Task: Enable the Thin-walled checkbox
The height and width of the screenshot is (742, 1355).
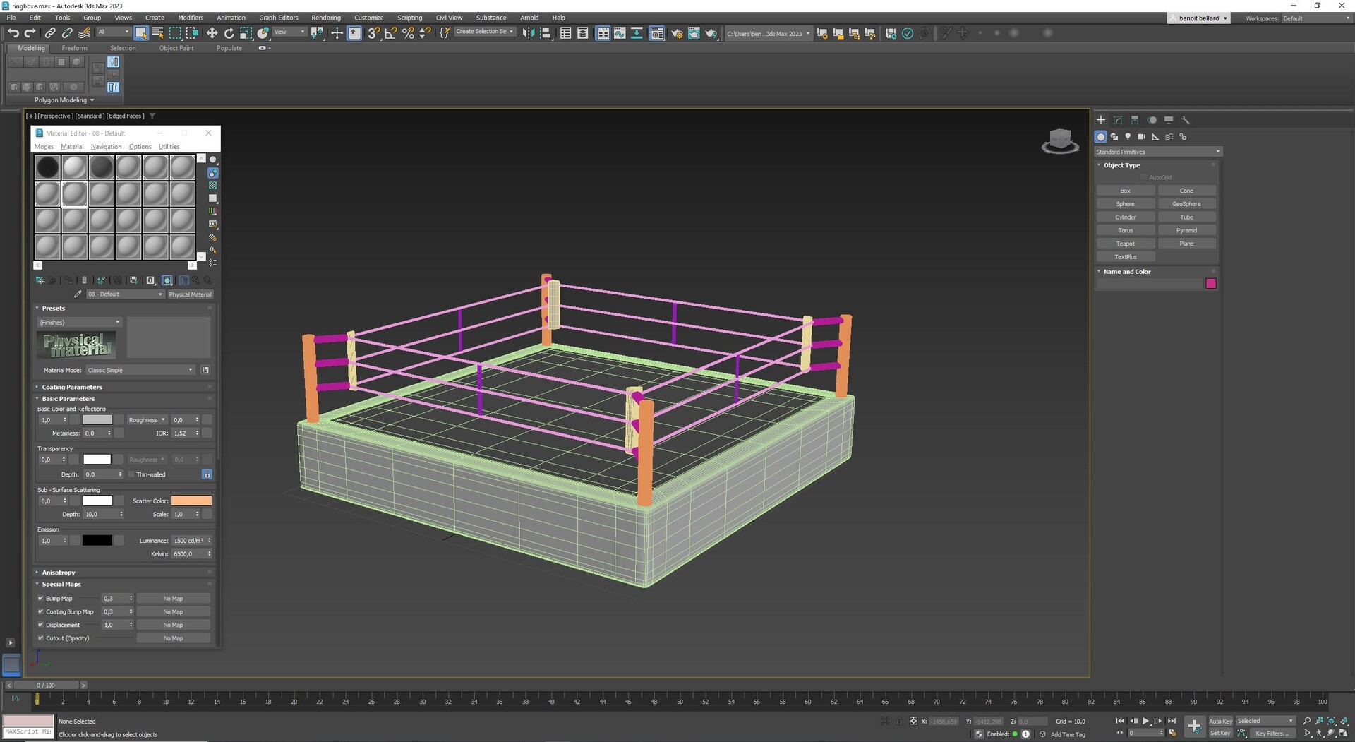Action: tap(131, 474)
